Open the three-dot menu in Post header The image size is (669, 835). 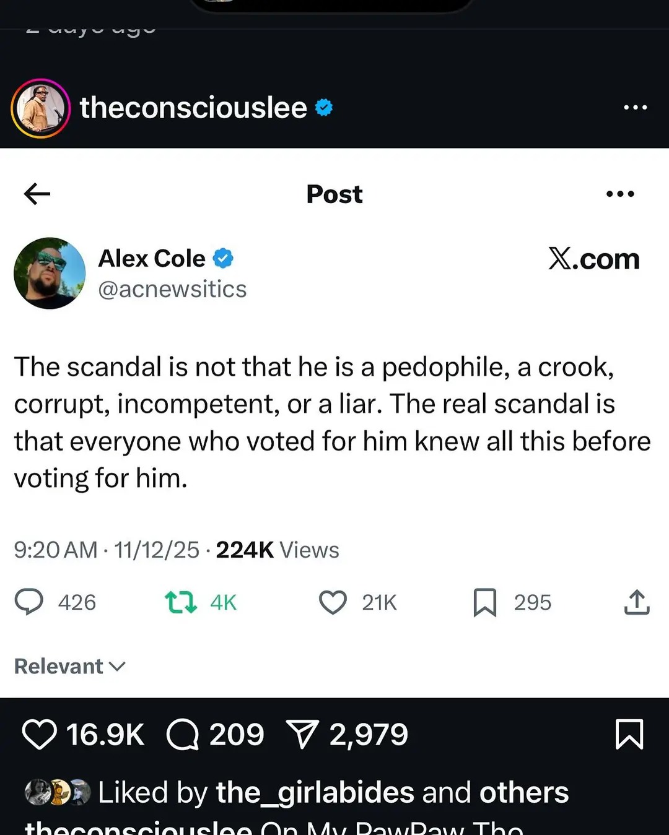[x=620, y=194]
